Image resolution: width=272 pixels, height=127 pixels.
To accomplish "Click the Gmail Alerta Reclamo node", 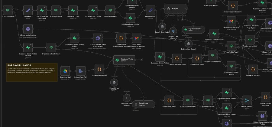I will [x=231, y=21].
